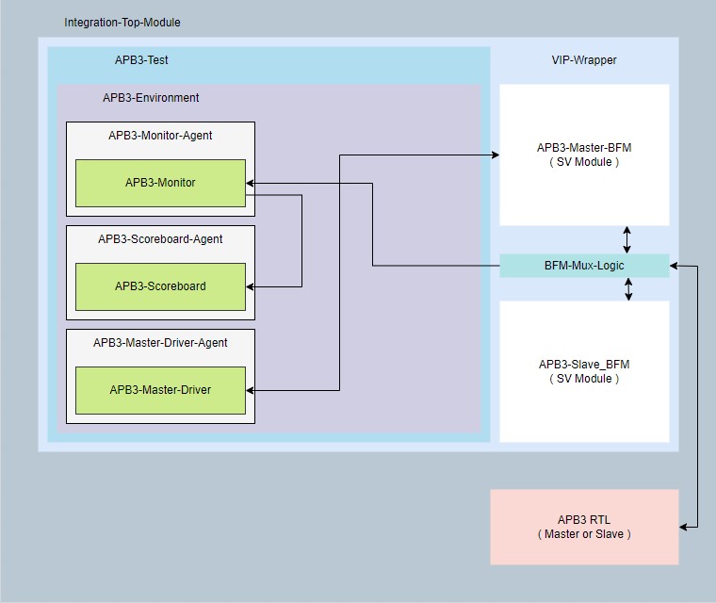Click the APB3-Environment label
The image size is (716, 603).
coord(151,98)
